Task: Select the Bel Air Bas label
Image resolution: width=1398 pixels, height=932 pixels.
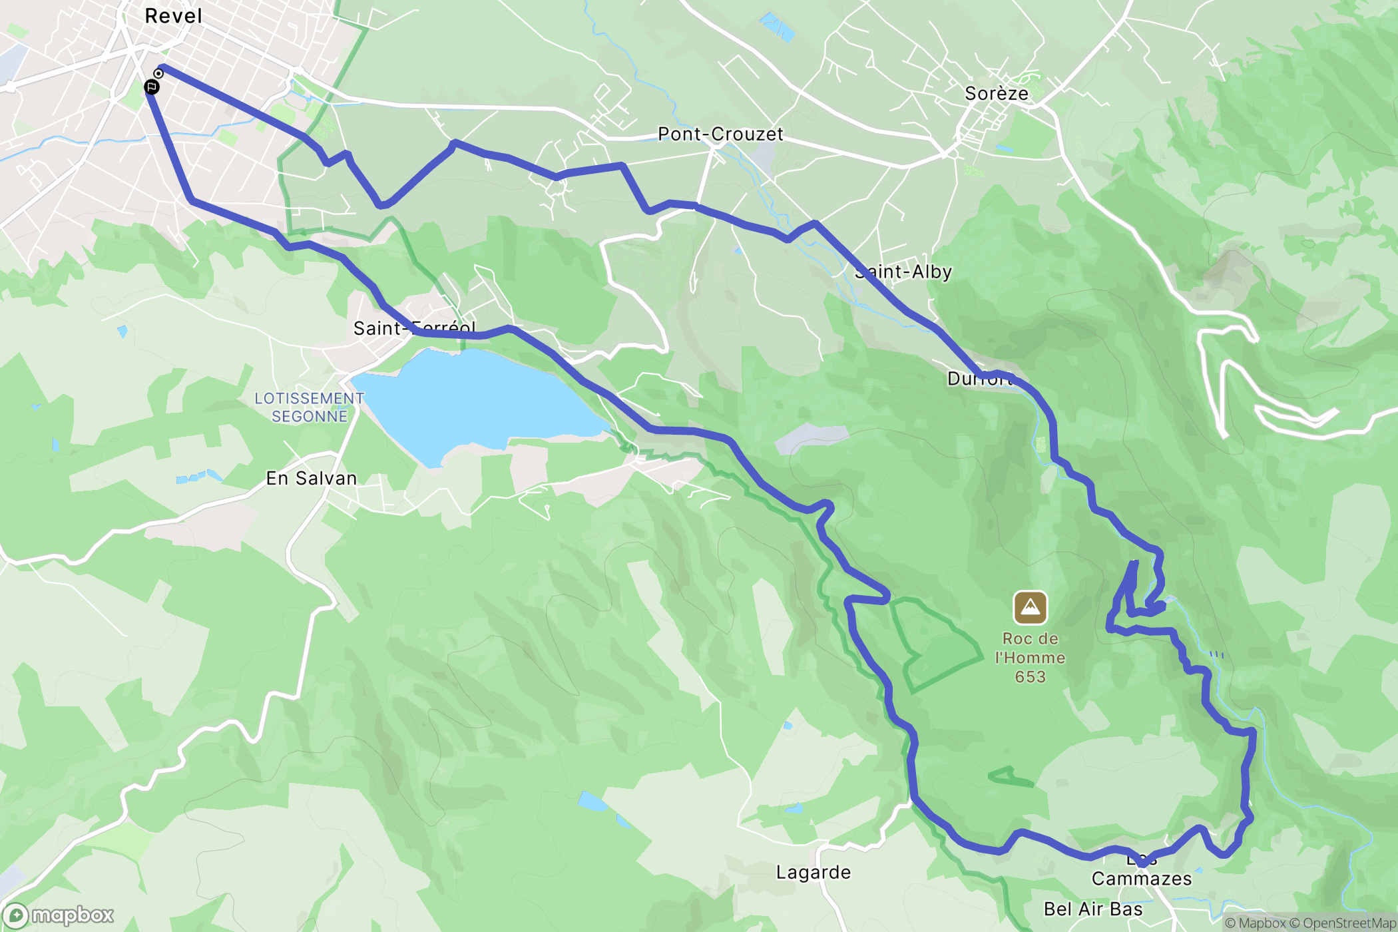Action: pyautogui.click(x=1093, y=909)
